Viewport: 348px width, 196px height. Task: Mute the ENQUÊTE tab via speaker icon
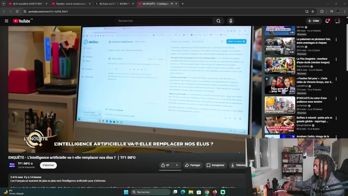[172, 4]
